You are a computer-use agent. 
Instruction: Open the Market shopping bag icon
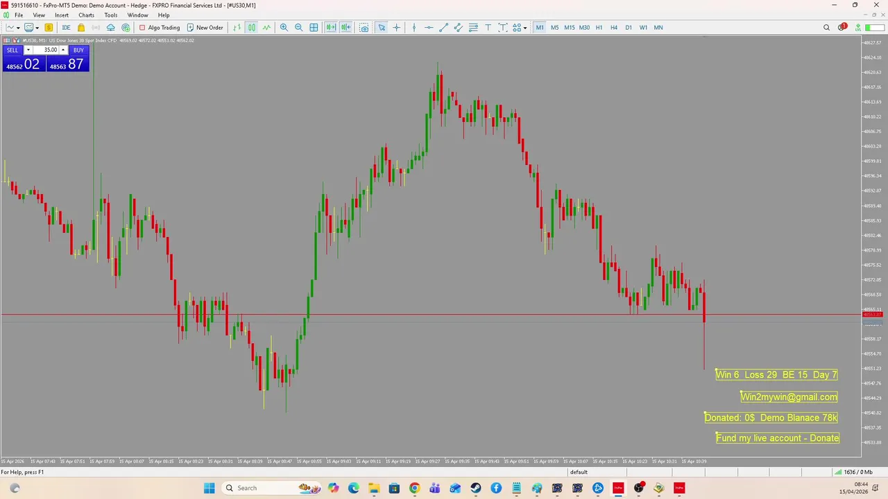81,28
